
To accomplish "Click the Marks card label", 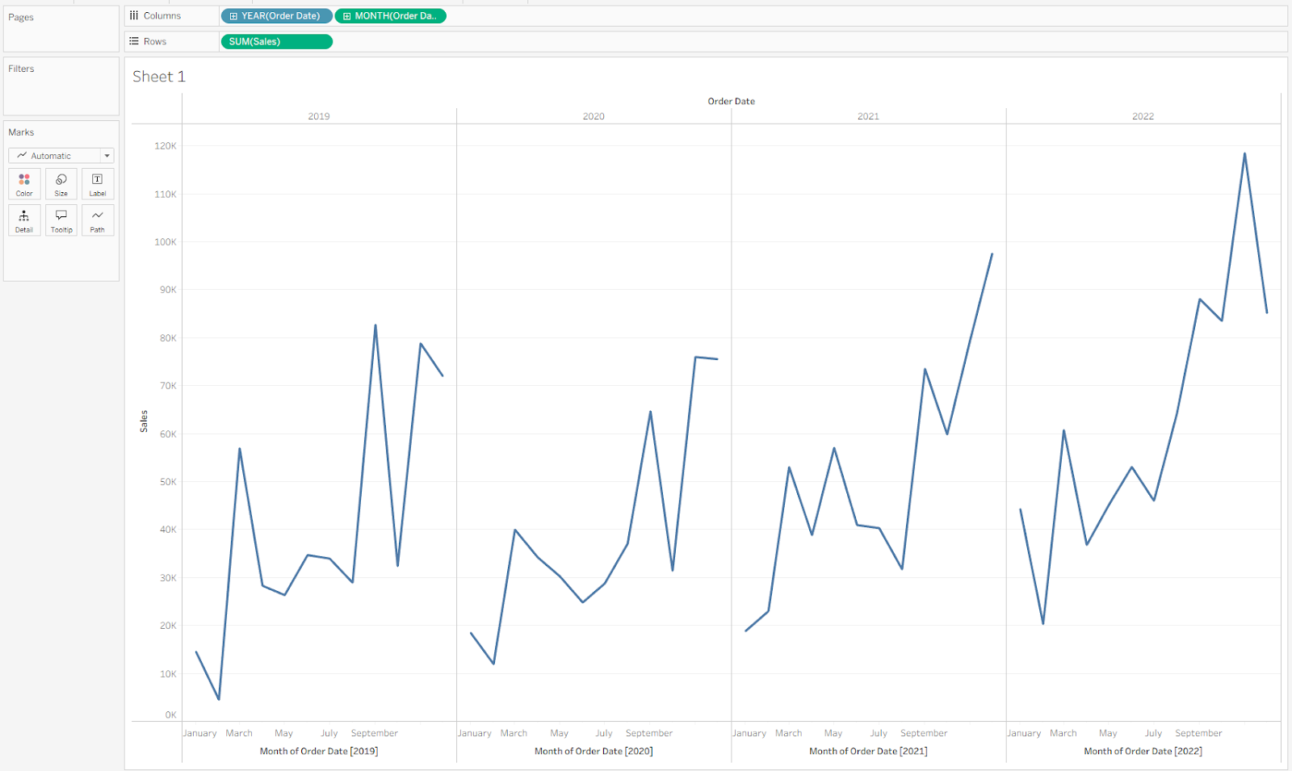I will (x=21, y=132).
